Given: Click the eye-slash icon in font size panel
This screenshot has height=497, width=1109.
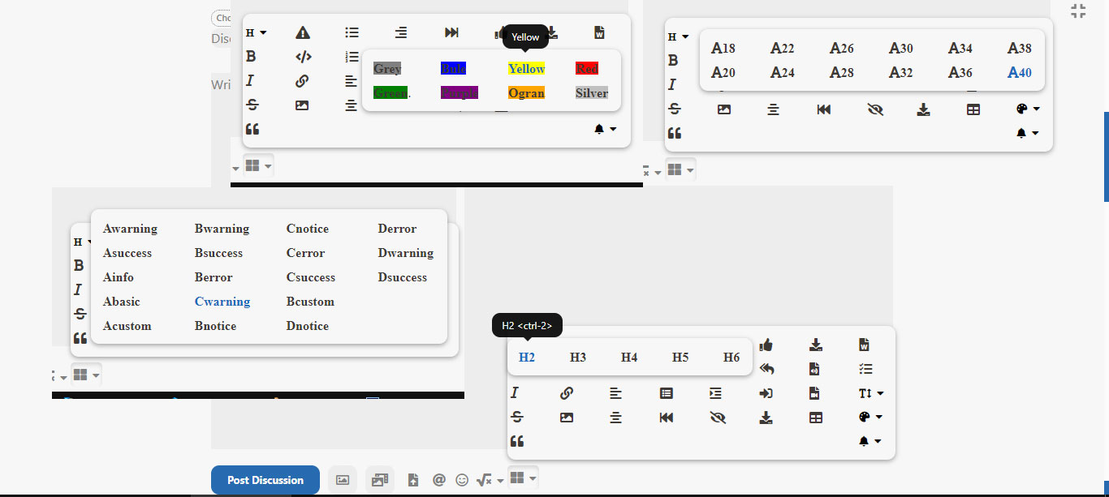Looking at the screenshot, I should (874, 109).
